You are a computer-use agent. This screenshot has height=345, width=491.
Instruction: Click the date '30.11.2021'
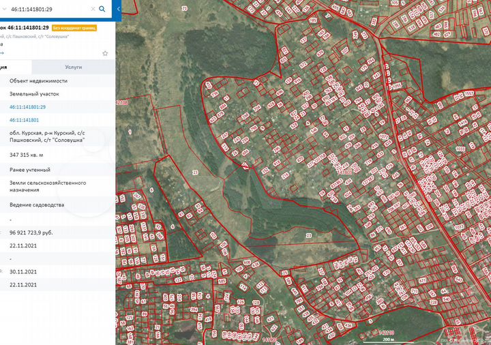click(23, 272)
